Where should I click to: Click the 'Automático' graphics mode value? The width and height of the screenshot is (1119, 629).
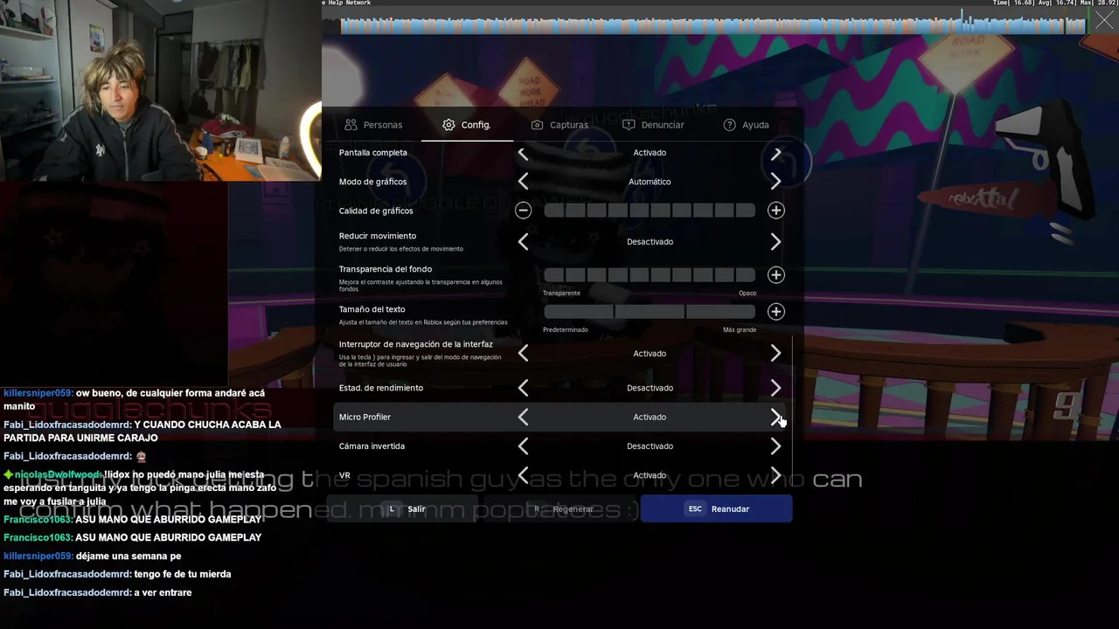pos(650,182)
